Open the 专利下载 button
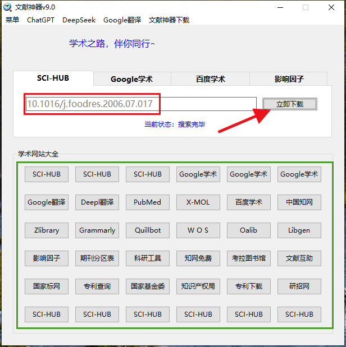346x347 pixels. coord(249,286)
